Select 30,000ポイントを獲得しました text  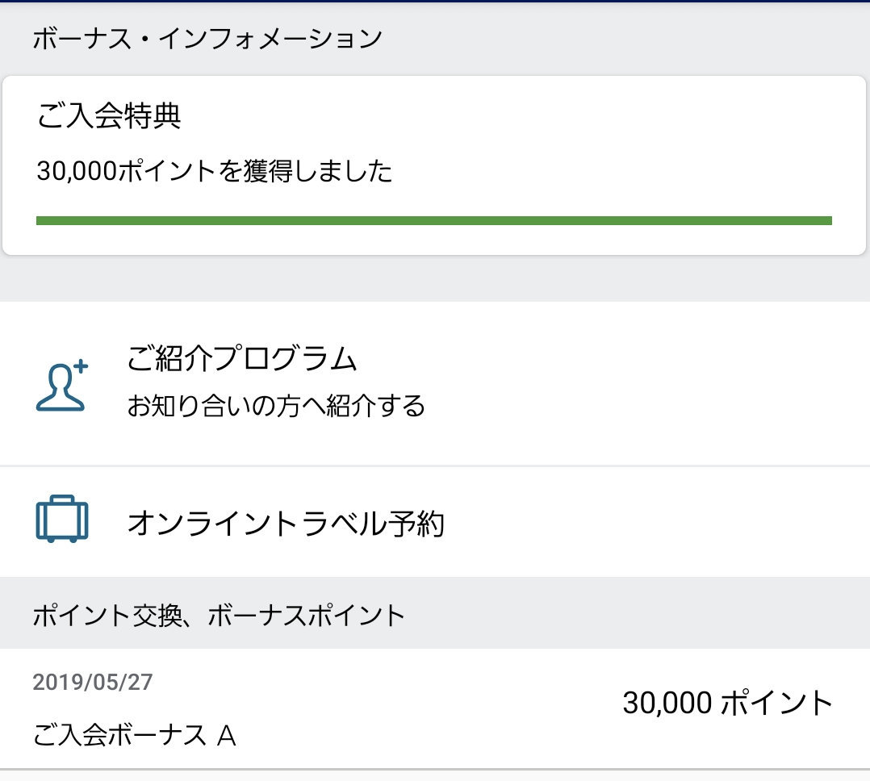point(214,170)
